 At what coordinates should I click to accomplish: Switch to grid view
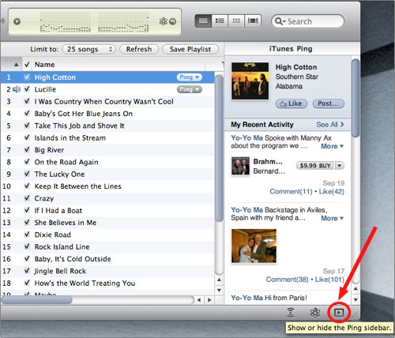(236, 21)
